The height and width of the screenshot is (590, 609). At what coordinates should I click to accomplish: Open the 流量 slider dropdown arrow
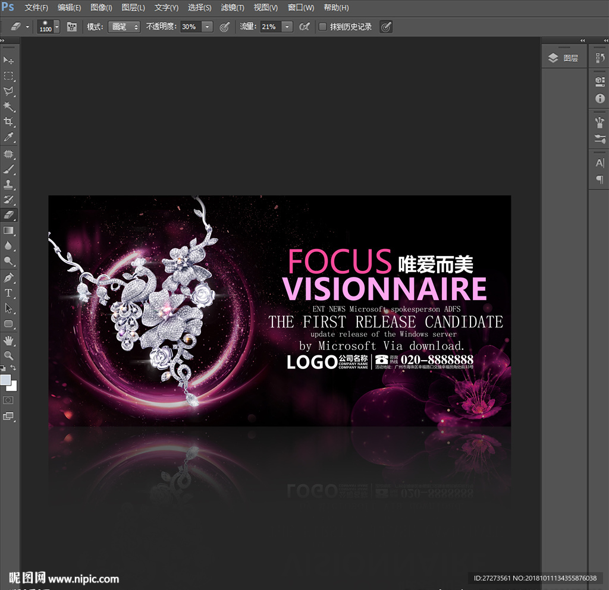coord(287,27)
